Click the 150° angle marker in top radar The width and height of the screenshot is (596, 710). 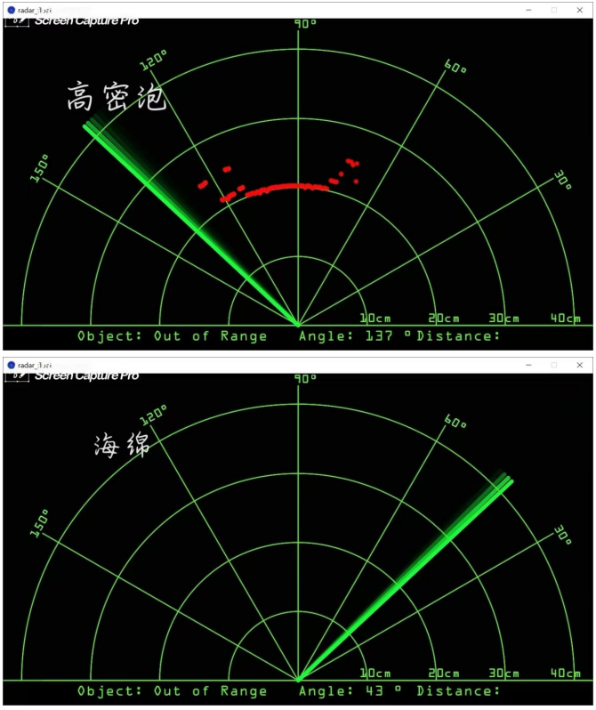(x=40, y=167)
